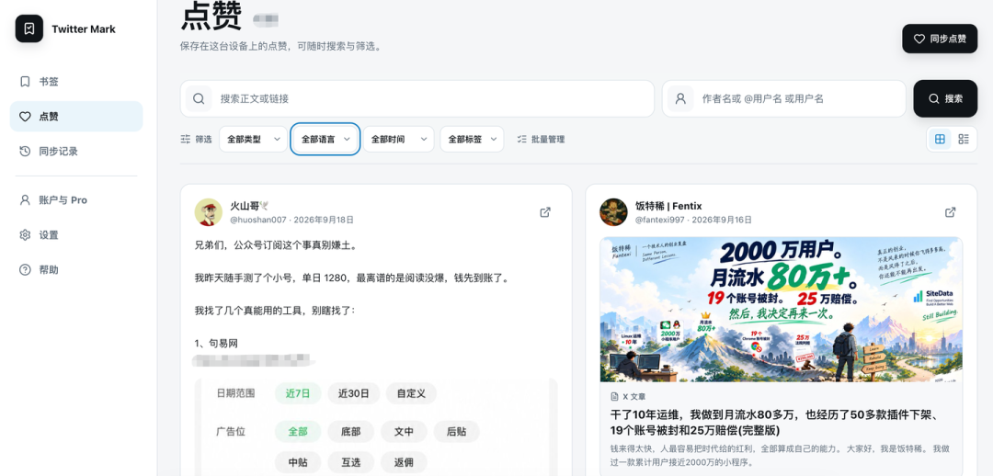Click the 筛选 filter icon
This screenshot has height=476, width=993.
tap(186, 140)
